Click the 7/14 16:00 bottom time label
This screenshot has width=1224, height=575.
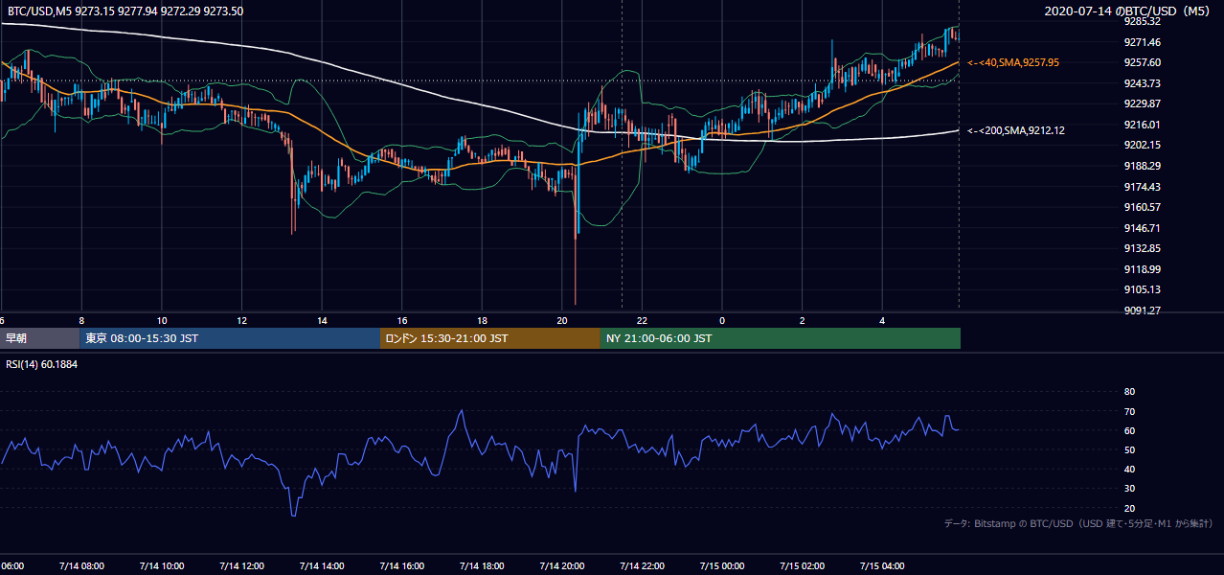click(x=401, y=565)
